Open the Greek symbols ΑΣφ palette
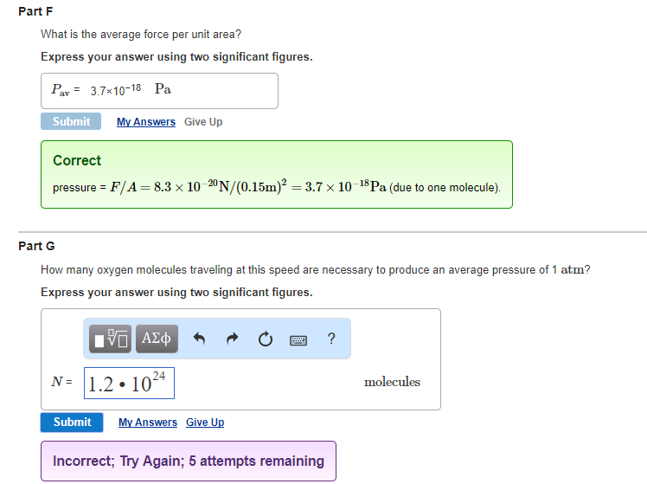The image size is (647, 484). pos(157,339)
